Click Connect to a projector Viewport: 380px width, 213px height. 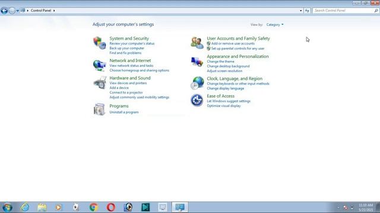[x=126, y=92]
